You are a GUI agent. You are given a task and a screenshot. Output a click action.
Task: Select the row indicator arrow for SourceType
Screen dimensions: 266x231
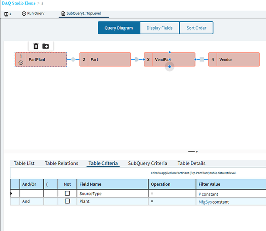[11, 193]
